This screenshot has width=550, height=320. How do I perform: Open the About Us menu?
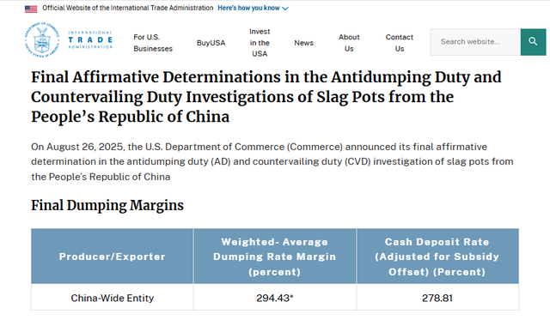tap(349, 43)
